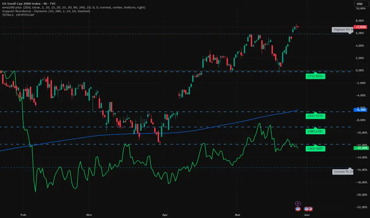Click the green -12,45% TOTAL3 label
This screenshot has height=218, width=370.
coord(361,148)
